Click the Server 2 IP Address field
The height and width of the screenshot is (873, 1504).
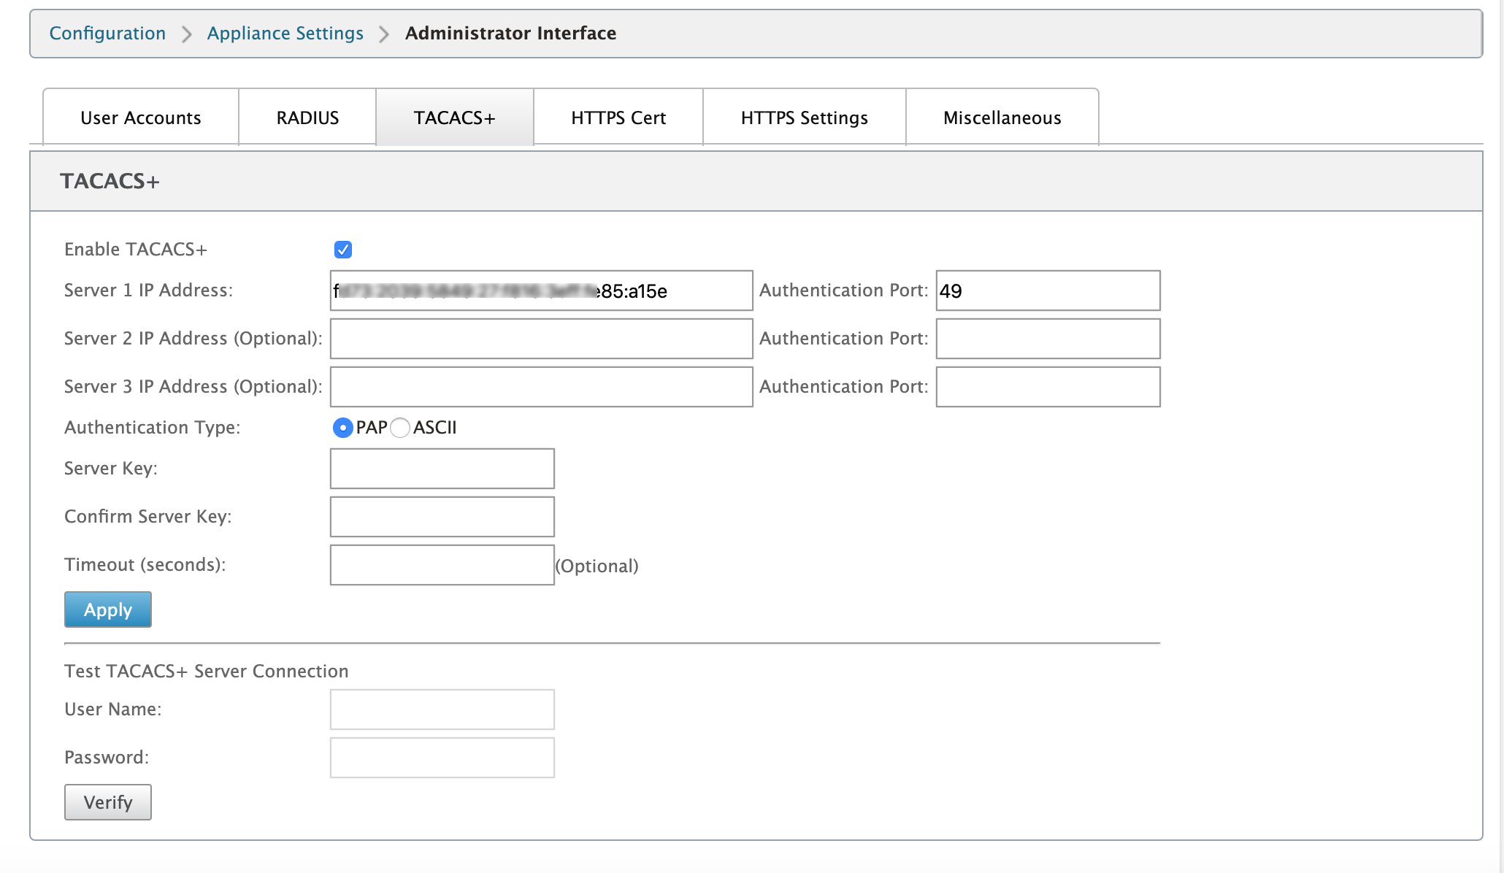[x=541, y=339]
